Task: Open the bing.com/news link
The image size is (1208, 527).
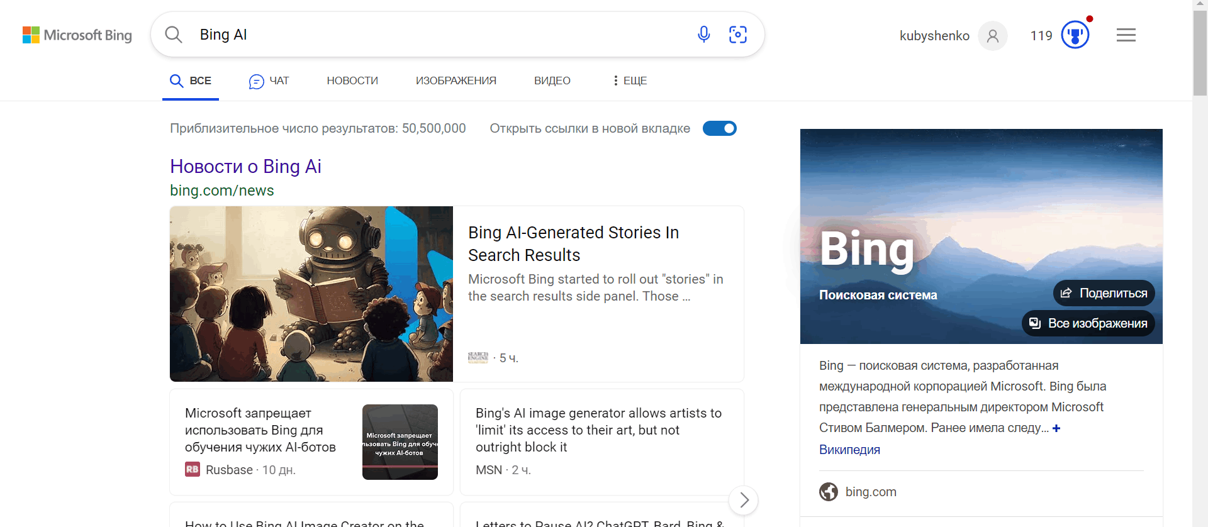Action: (x=222, y=191)
